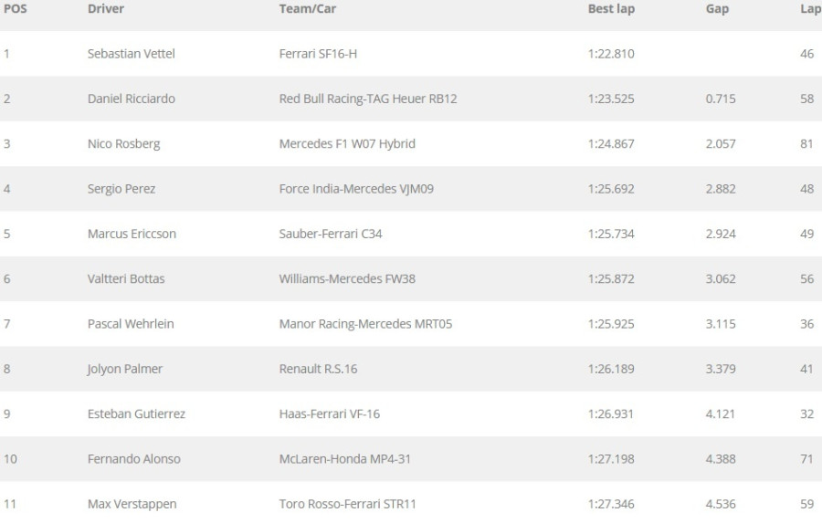Select Valtteri Bottas driver name
The height and width of the screenshot is (523, 822).
click(x=126, y=278)
